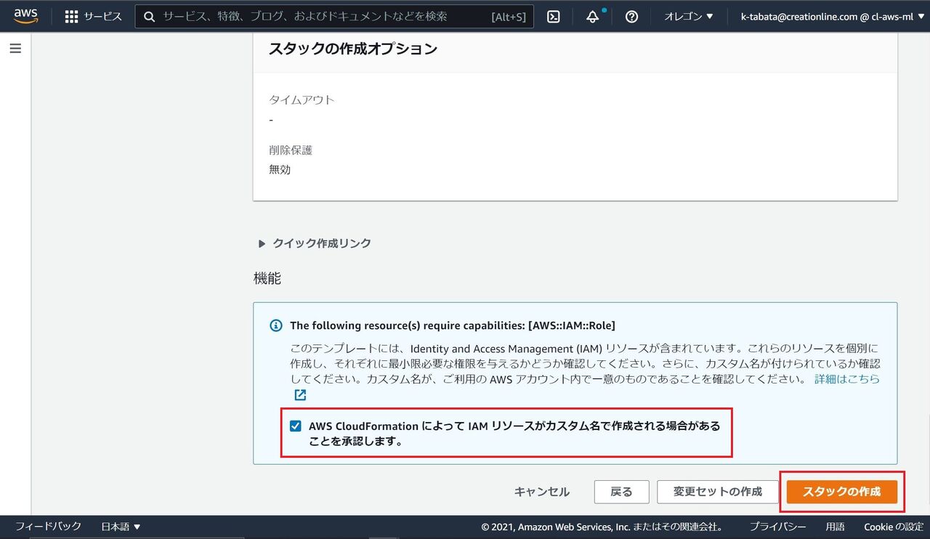Click the magnifier icon in search bar
930x539 pixels.
[149, 16]
